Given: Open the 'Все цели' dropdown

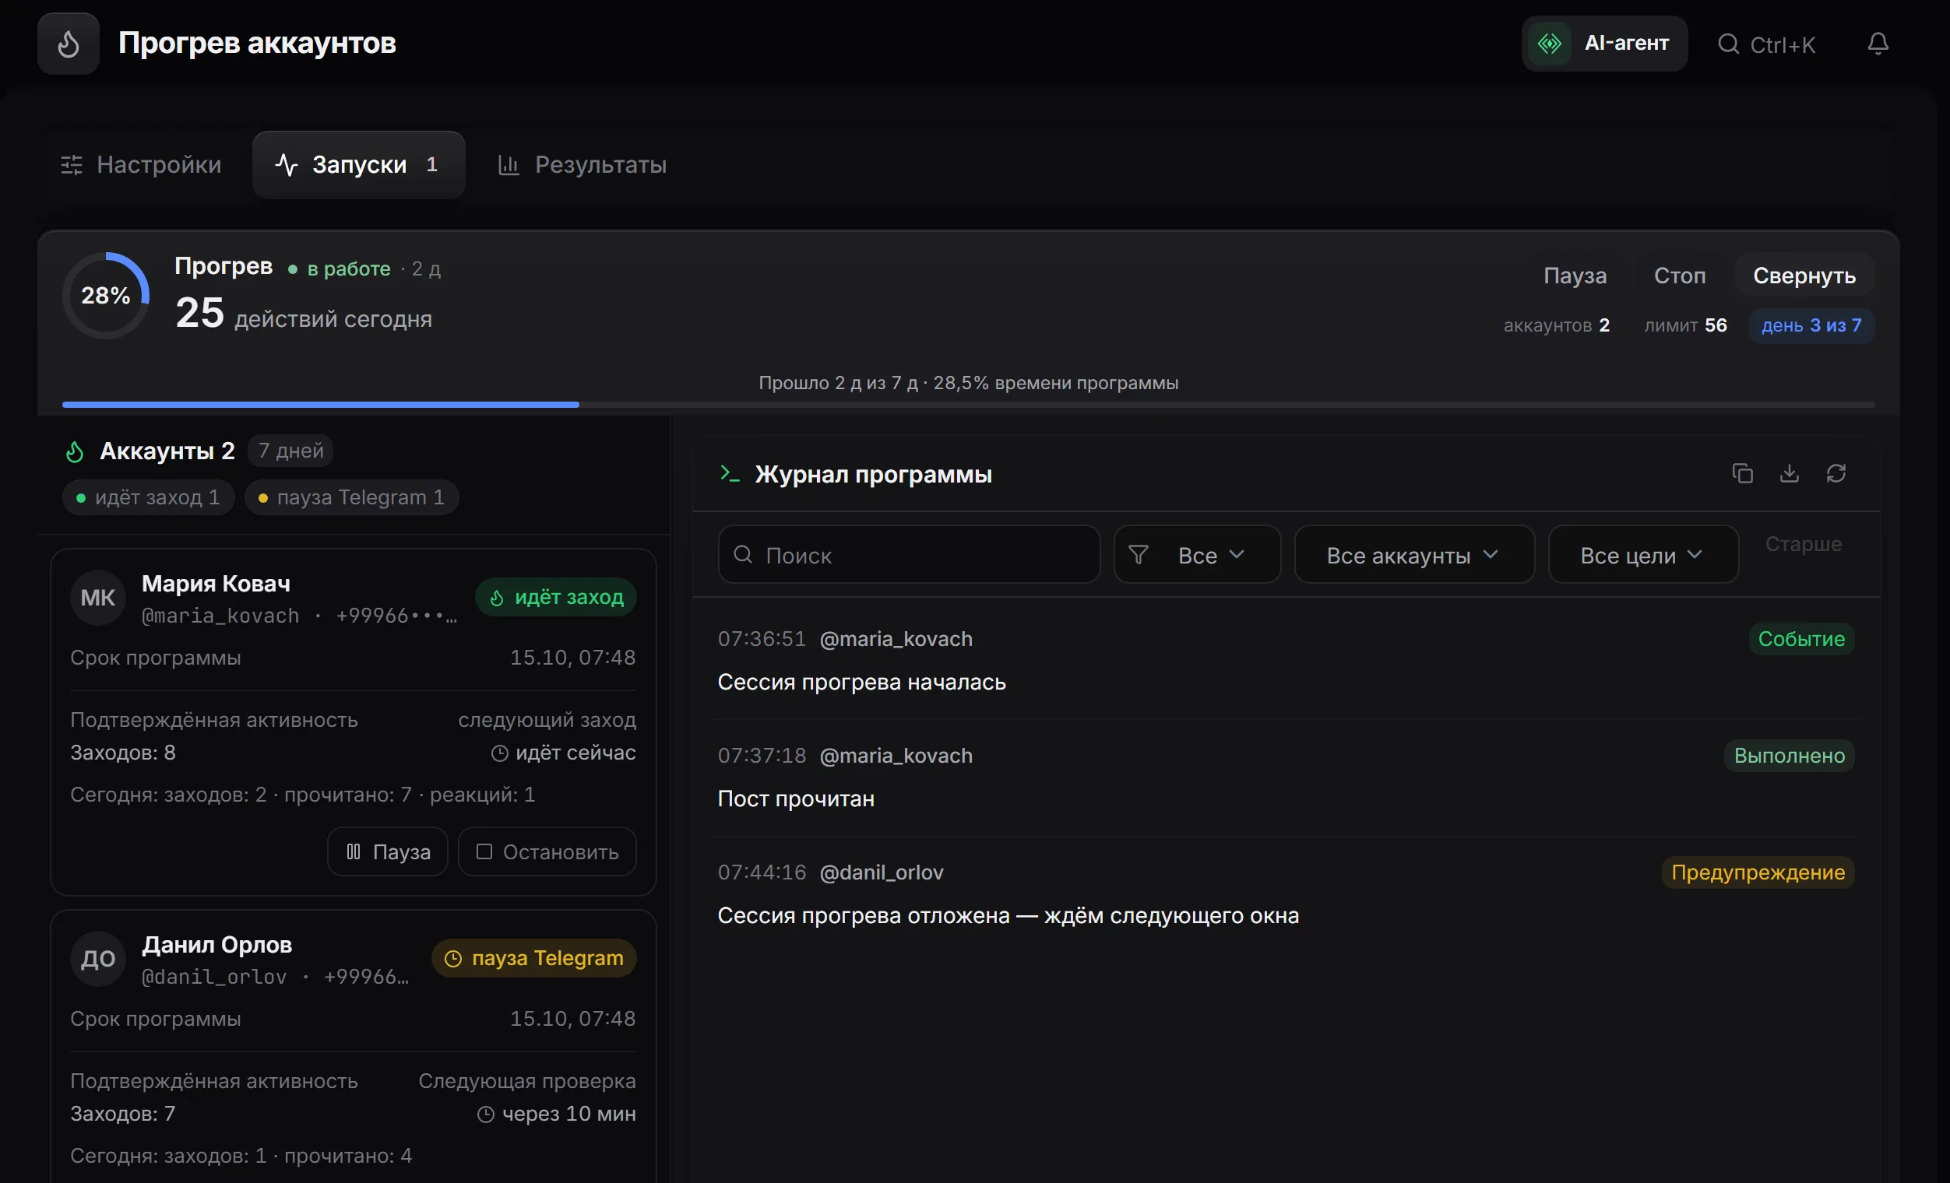Looking at the screenshot, I should [x=1643, y=555].
